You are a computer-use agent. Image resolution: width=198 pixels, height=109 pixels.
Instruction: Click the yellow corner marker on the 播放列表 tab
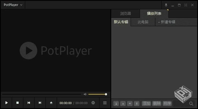click(x=168, y=10)
